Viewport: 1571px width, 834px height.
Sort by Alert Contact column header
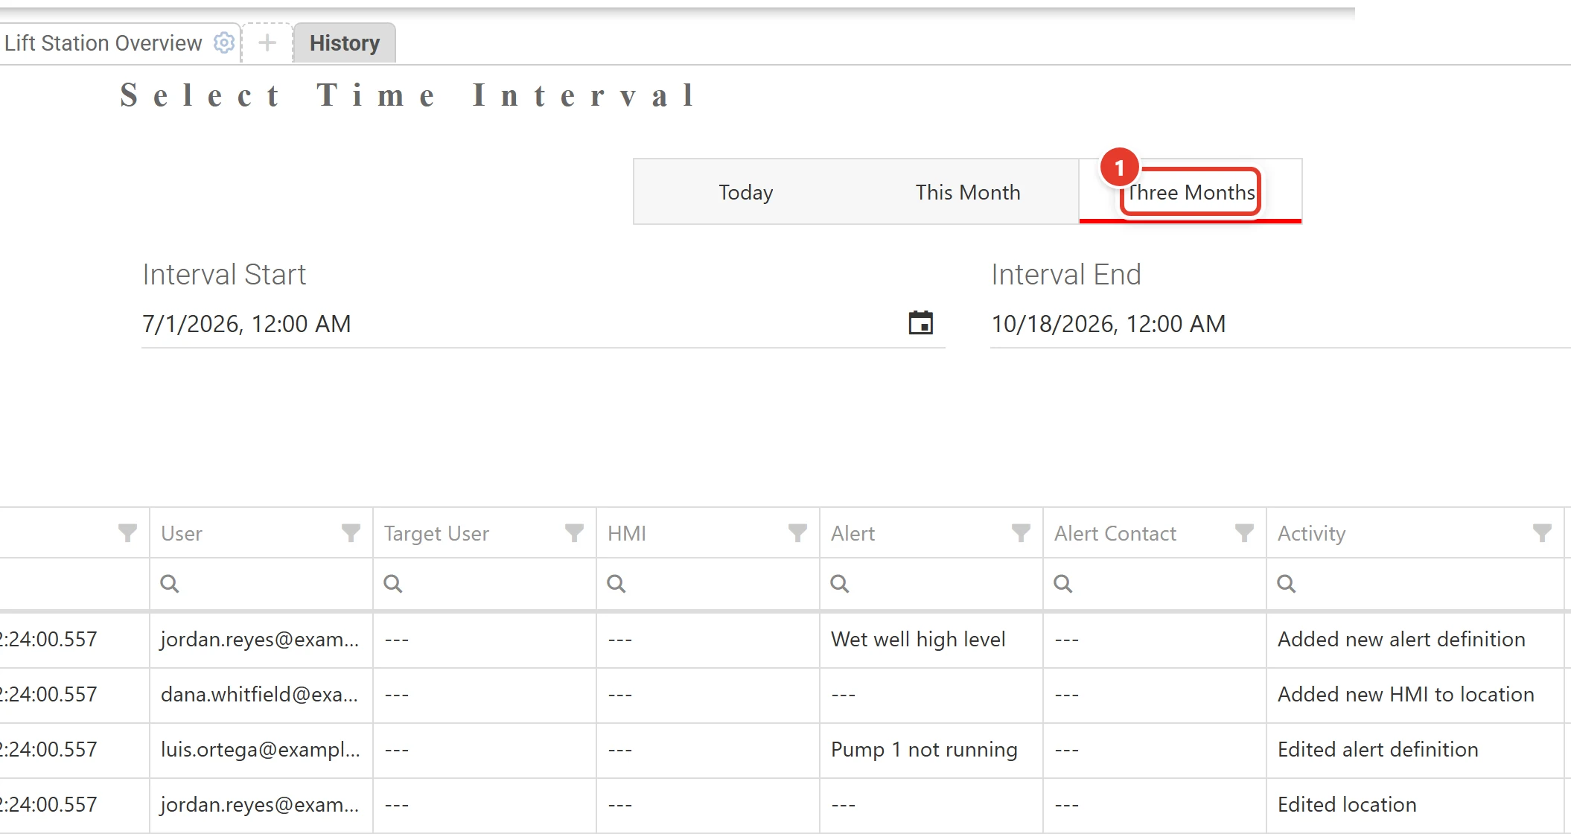(1115, 534)
